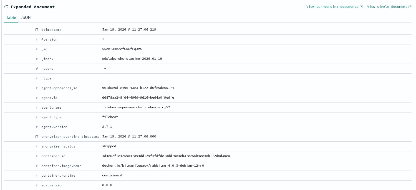The height and width of the screenshot is (190, 416).
Task: Open the View single document link
Action: 387,7
